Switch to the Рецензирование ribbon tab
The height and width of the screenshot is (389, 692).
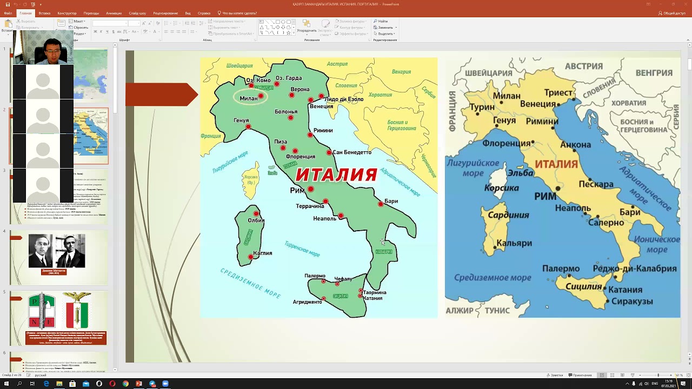tap(165, 13)
